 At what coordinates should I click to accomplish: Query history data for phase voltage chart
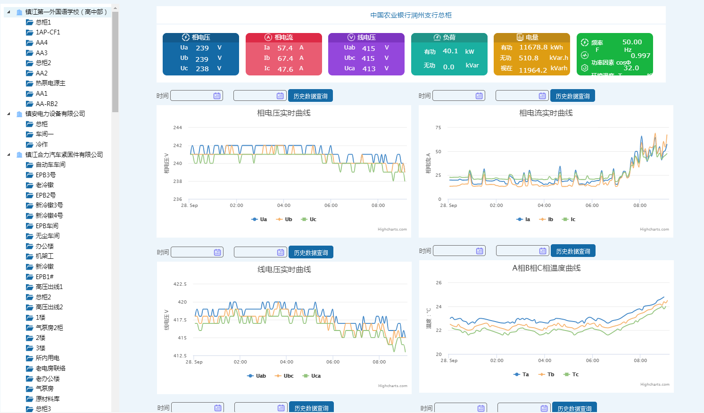click(x=310, y=96)
